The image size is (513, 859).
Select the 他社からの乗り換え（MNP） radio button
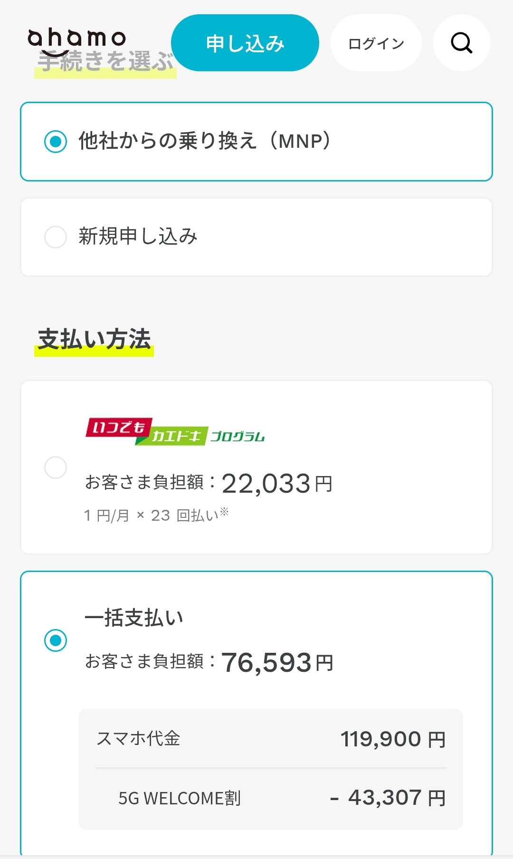[56, 142]
